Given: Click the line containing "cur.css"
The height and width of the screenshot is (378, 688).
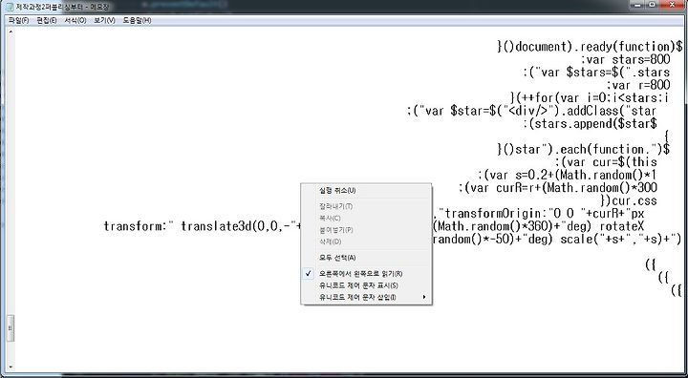Looking at the screenshot, I should pos(629,200).
